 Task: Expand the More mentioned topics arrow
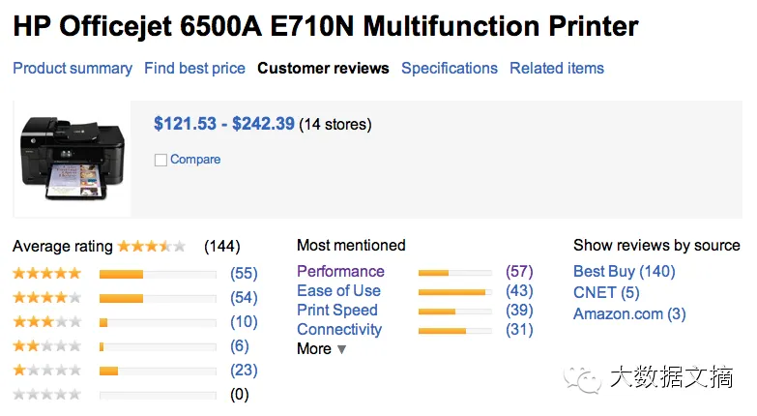tap(341, 349)
